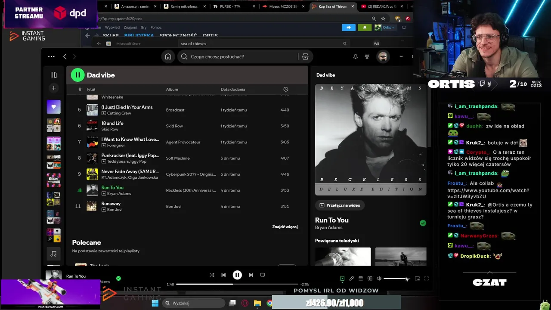The image size is (551, 310).
Task: Go back in Spotify navigation
Action: pyautogui.click(x=65, y=56)
